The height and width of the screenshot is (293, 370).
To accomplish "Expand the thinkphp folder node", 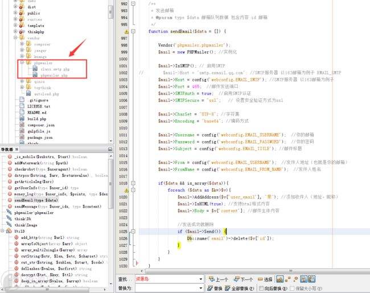I will (x=15, y=31).
